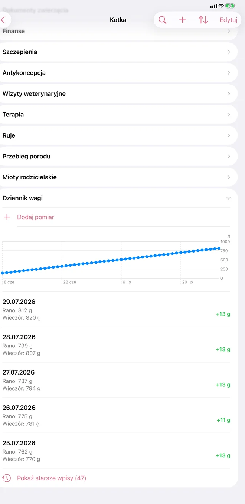Expand the Szczepienia row chevron
Screen dimensions: 245x504
pyautogui.click(x=229, y=52)
